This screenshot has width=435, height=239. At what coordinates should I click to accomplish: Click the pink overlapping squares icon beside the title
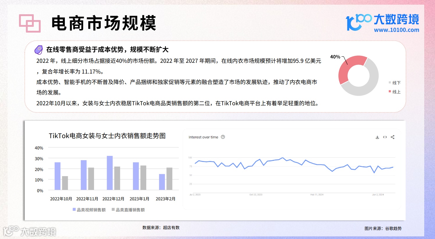(30, 23)
